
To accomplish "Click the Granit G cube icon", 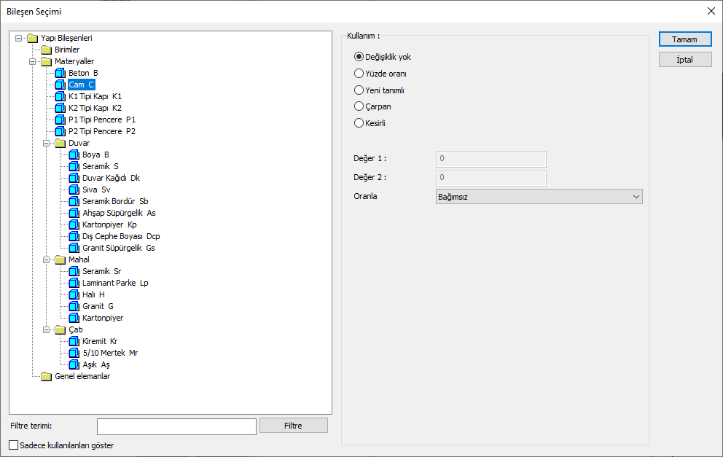I will (x=74, y=306).
